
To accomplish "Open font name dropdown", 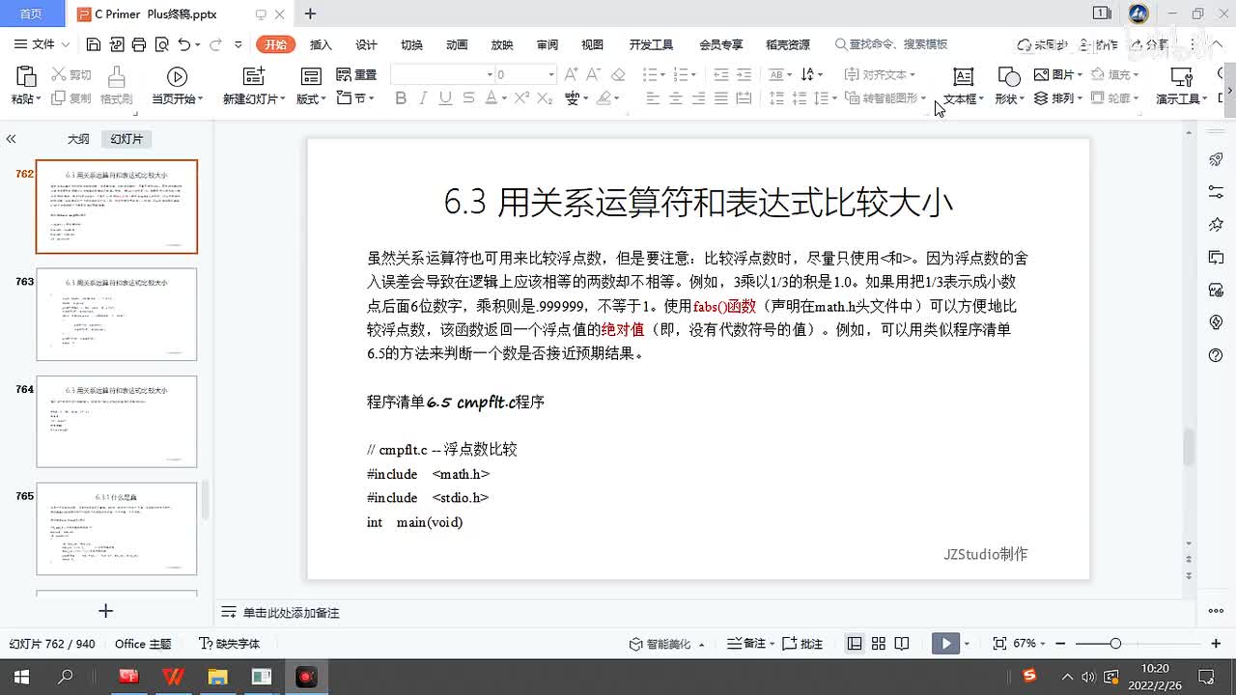I will (490, 74).
